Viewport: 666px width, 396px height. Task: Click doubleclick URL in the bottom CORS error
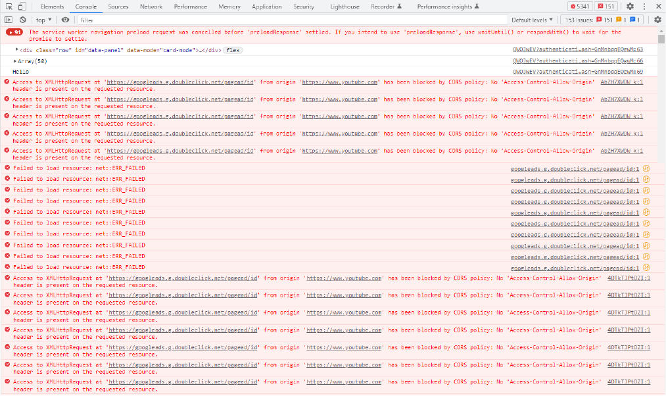[x=183, y=382]
